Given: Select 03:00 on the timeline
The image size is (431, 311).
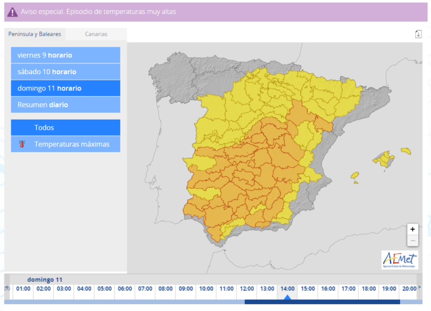Looking at the screenshot, I should pos(64,289).
